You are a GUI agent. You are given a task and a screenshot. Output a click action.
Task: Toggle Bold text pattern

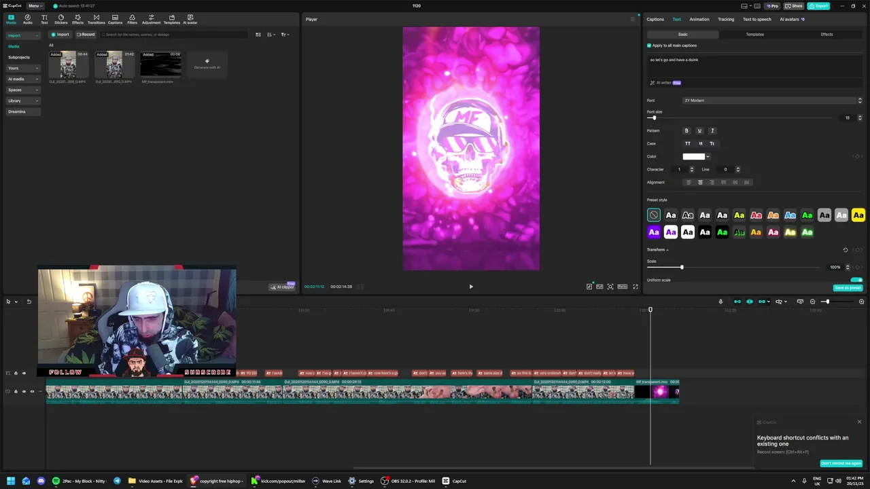coord(686,131)
